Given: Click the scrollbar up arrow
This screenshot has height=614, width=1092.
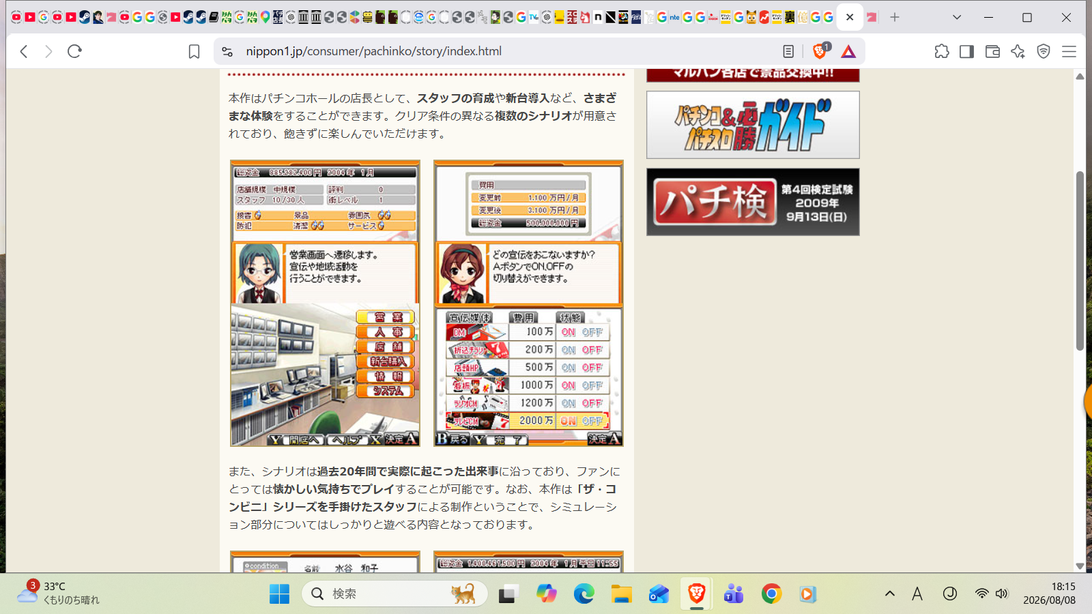Looking at the screenshot, I should tap(1080, 76).
